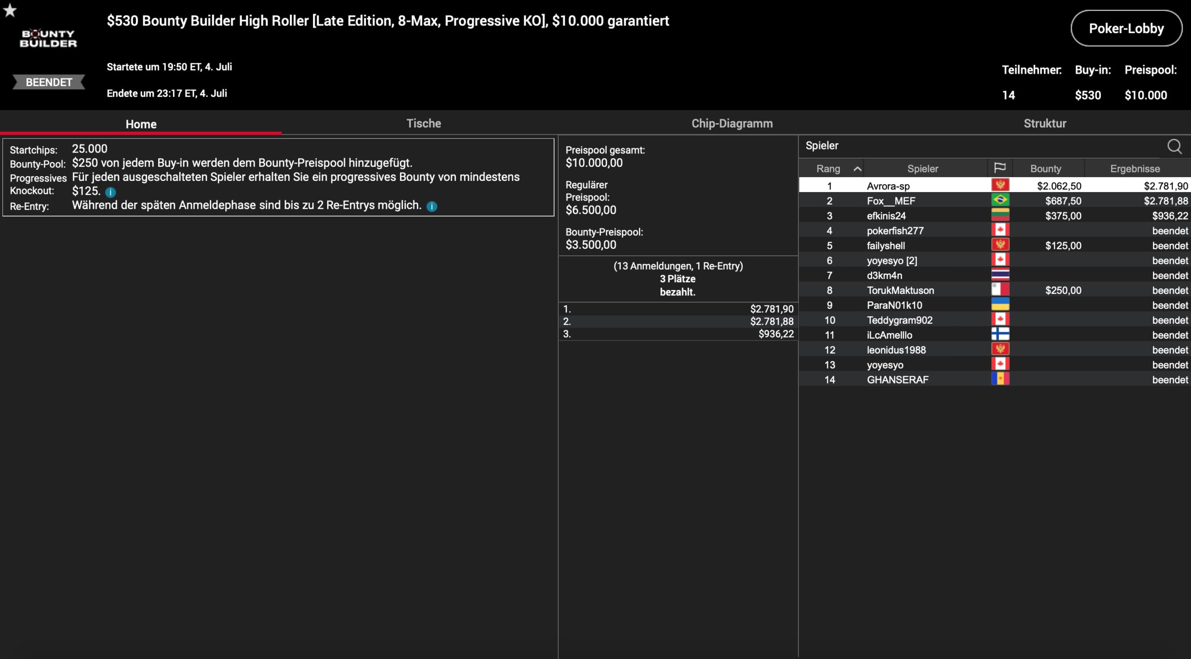1191x659 pixels.
Task: Click the BEENDET status badge
Action: [49, 82]
